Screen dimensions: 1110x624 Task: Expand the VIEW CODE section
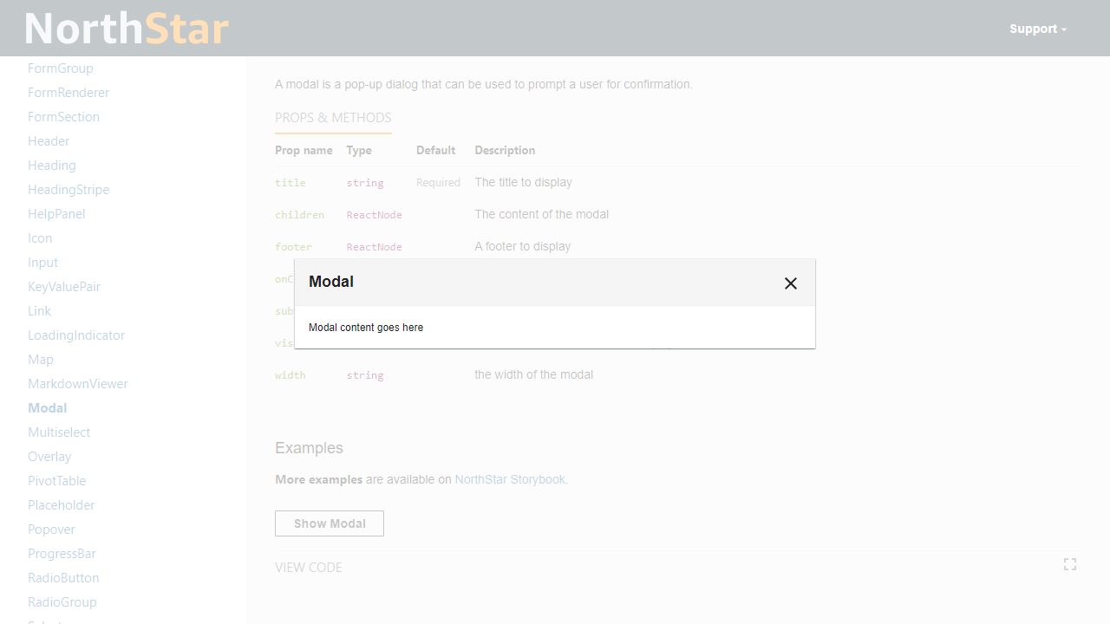(x=309, y=568)
